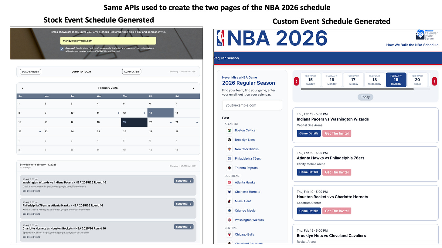Send invite for Washington Wizards vs Indiana Pacers

pyautogui.click(x=184, y=181)
